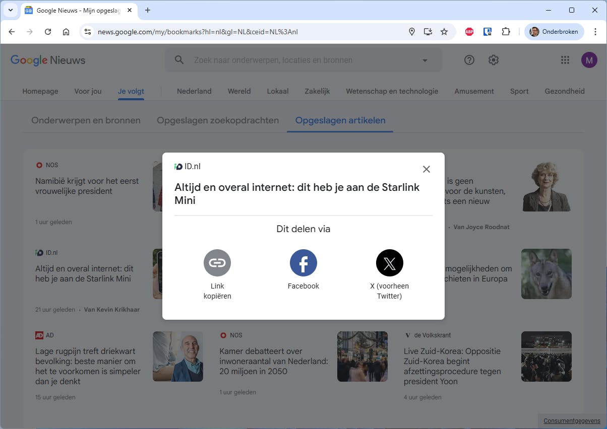Open Google News settings with the gear icon
The image size is (607, 429).
493,60
